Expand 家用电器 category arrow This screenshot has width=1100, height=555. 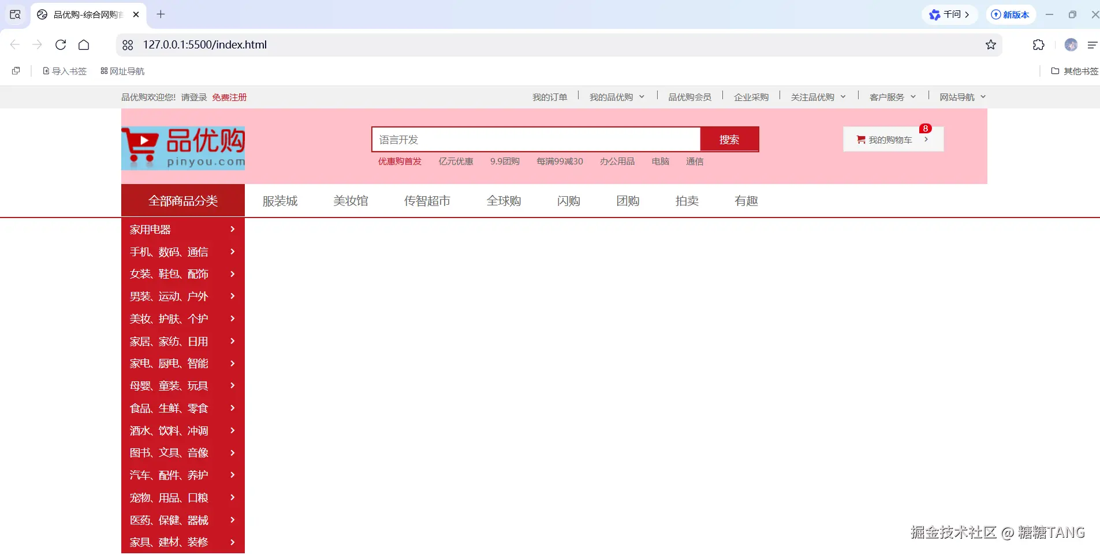(233, 229)
